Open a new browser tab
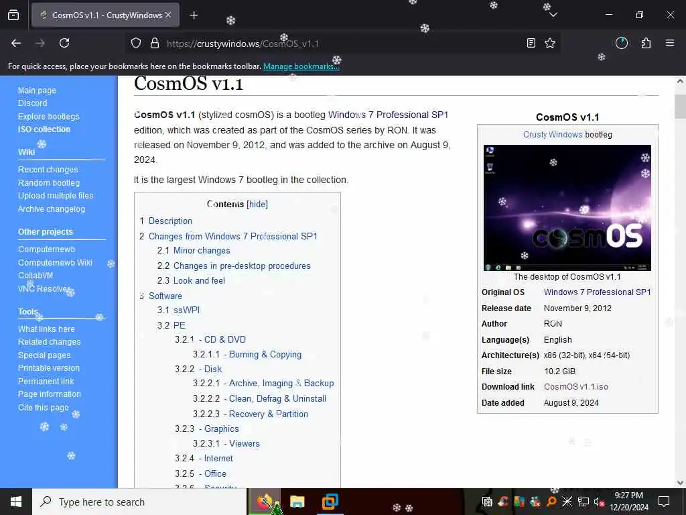Viewport: 686px width, 515px height. click(x=194, y=15)
